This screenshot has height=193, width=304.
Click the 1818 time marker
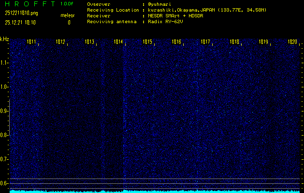[x=234, y=41]
